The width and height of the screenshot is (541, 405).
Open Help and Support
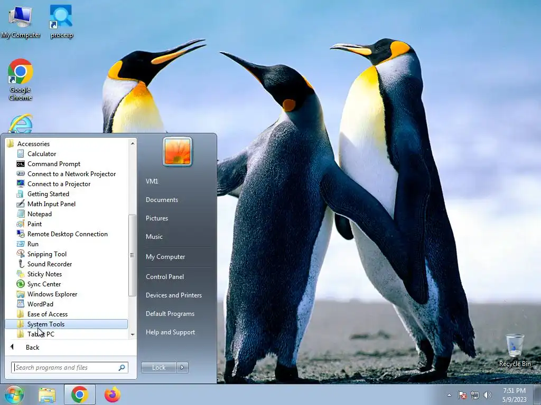point(170,332)
